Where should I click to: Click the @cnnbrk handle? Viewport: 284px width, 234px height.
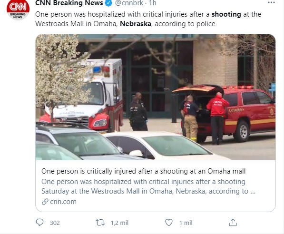[129, 3]
